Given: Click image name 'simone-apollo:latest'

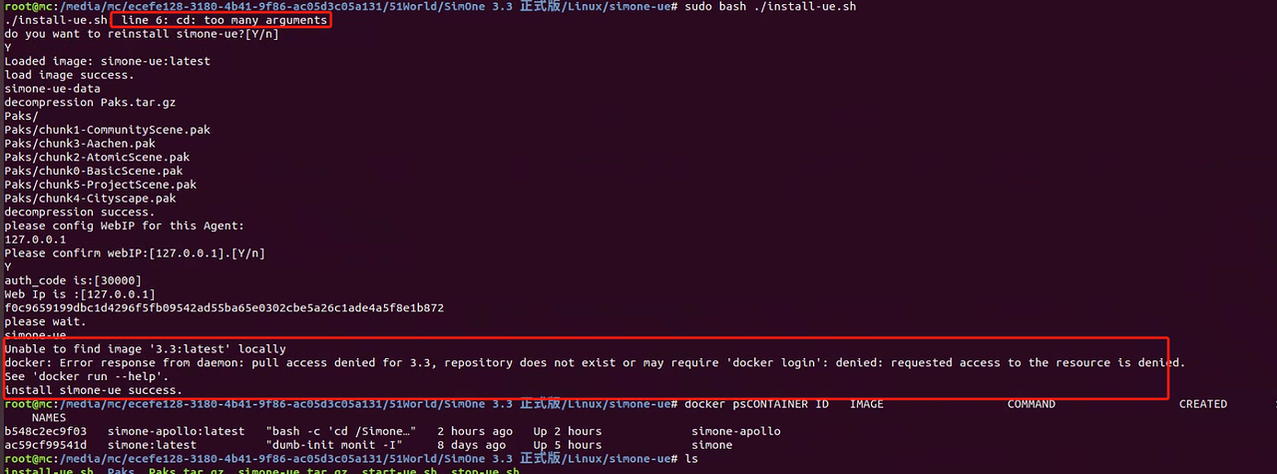Looking at the screenshot, I should click(x=177, y=432).
